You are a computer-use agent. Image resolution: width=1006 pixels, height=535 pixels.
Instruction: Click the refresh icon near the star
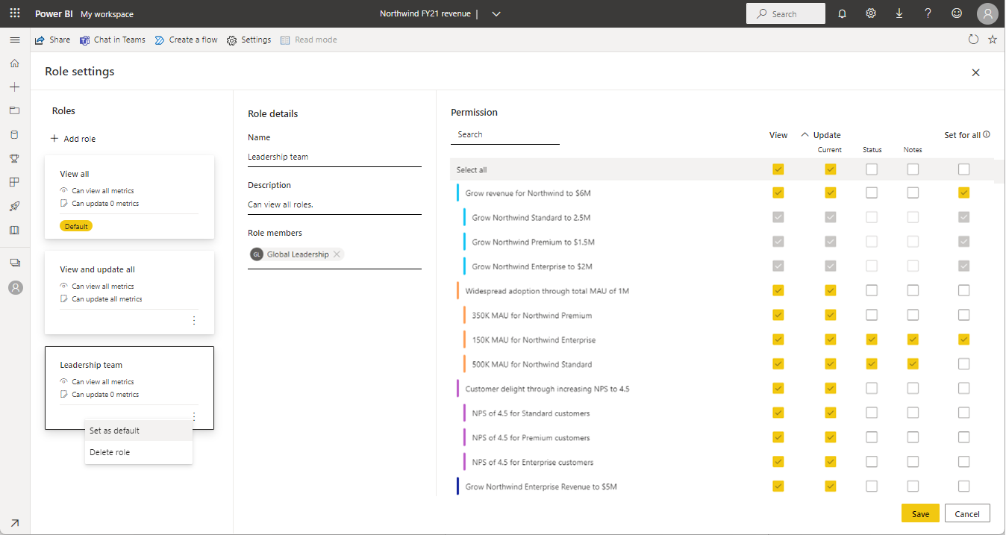[x=973, y=40]
